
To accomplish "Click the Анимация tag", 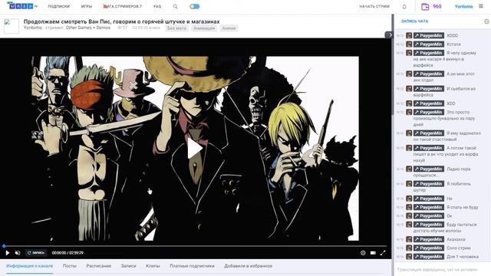I will click(204, 28).
